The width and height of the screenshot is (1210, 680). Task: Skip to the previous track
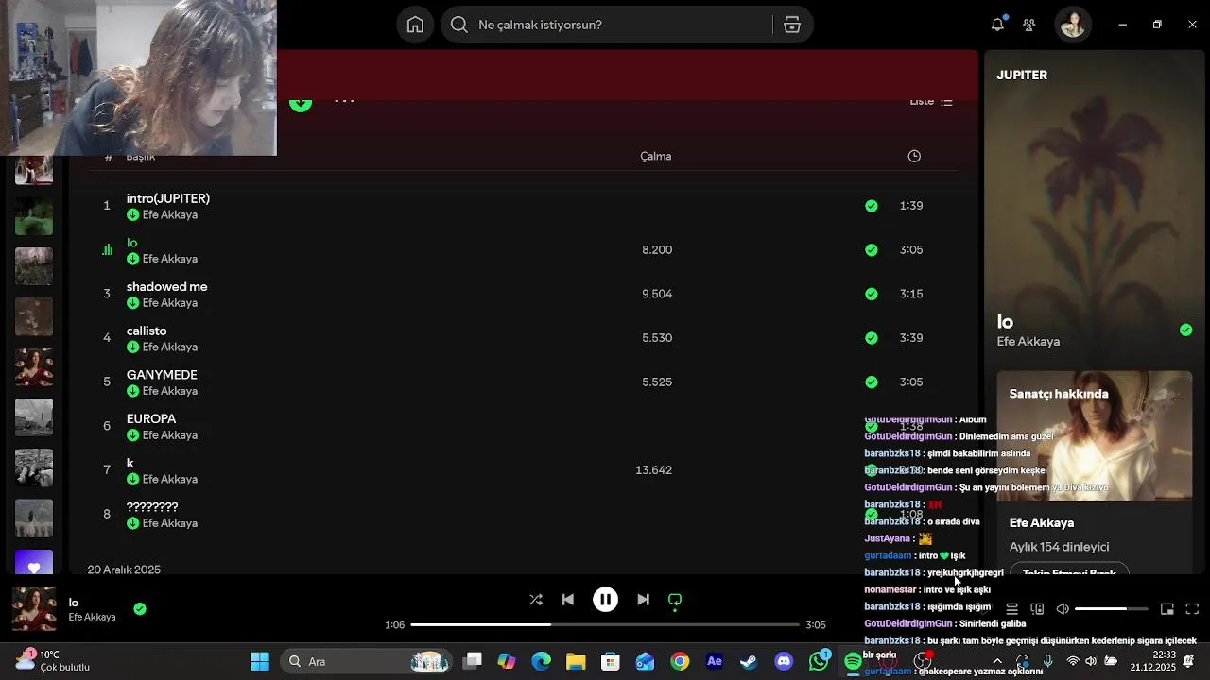[x=568, y=600]
